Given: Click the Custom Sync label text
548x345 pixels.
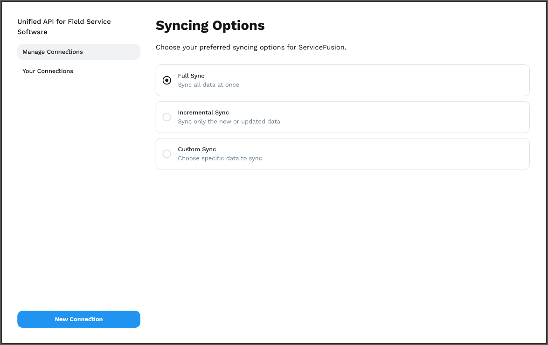Looking at the screenshot, I should point(197,149).
